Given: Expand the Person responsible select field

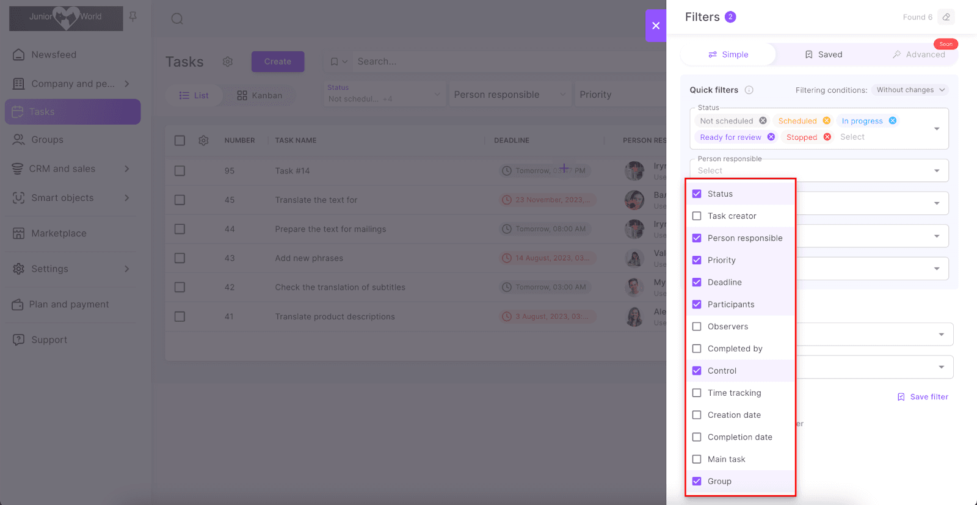Looking at the screenshot, I should pyautogui.click(x=937, y=170).
